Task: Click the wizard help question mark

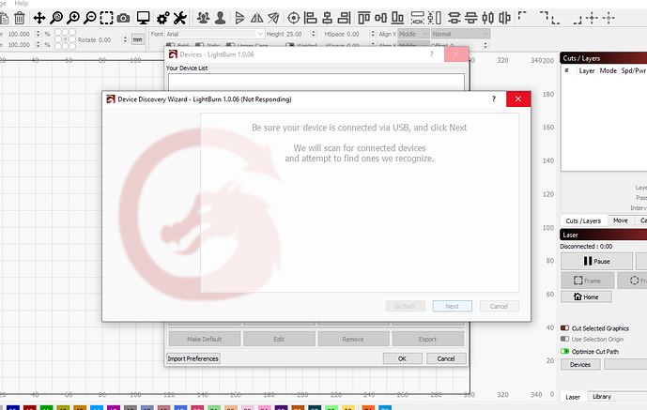Action: click(x=494, y=99)
